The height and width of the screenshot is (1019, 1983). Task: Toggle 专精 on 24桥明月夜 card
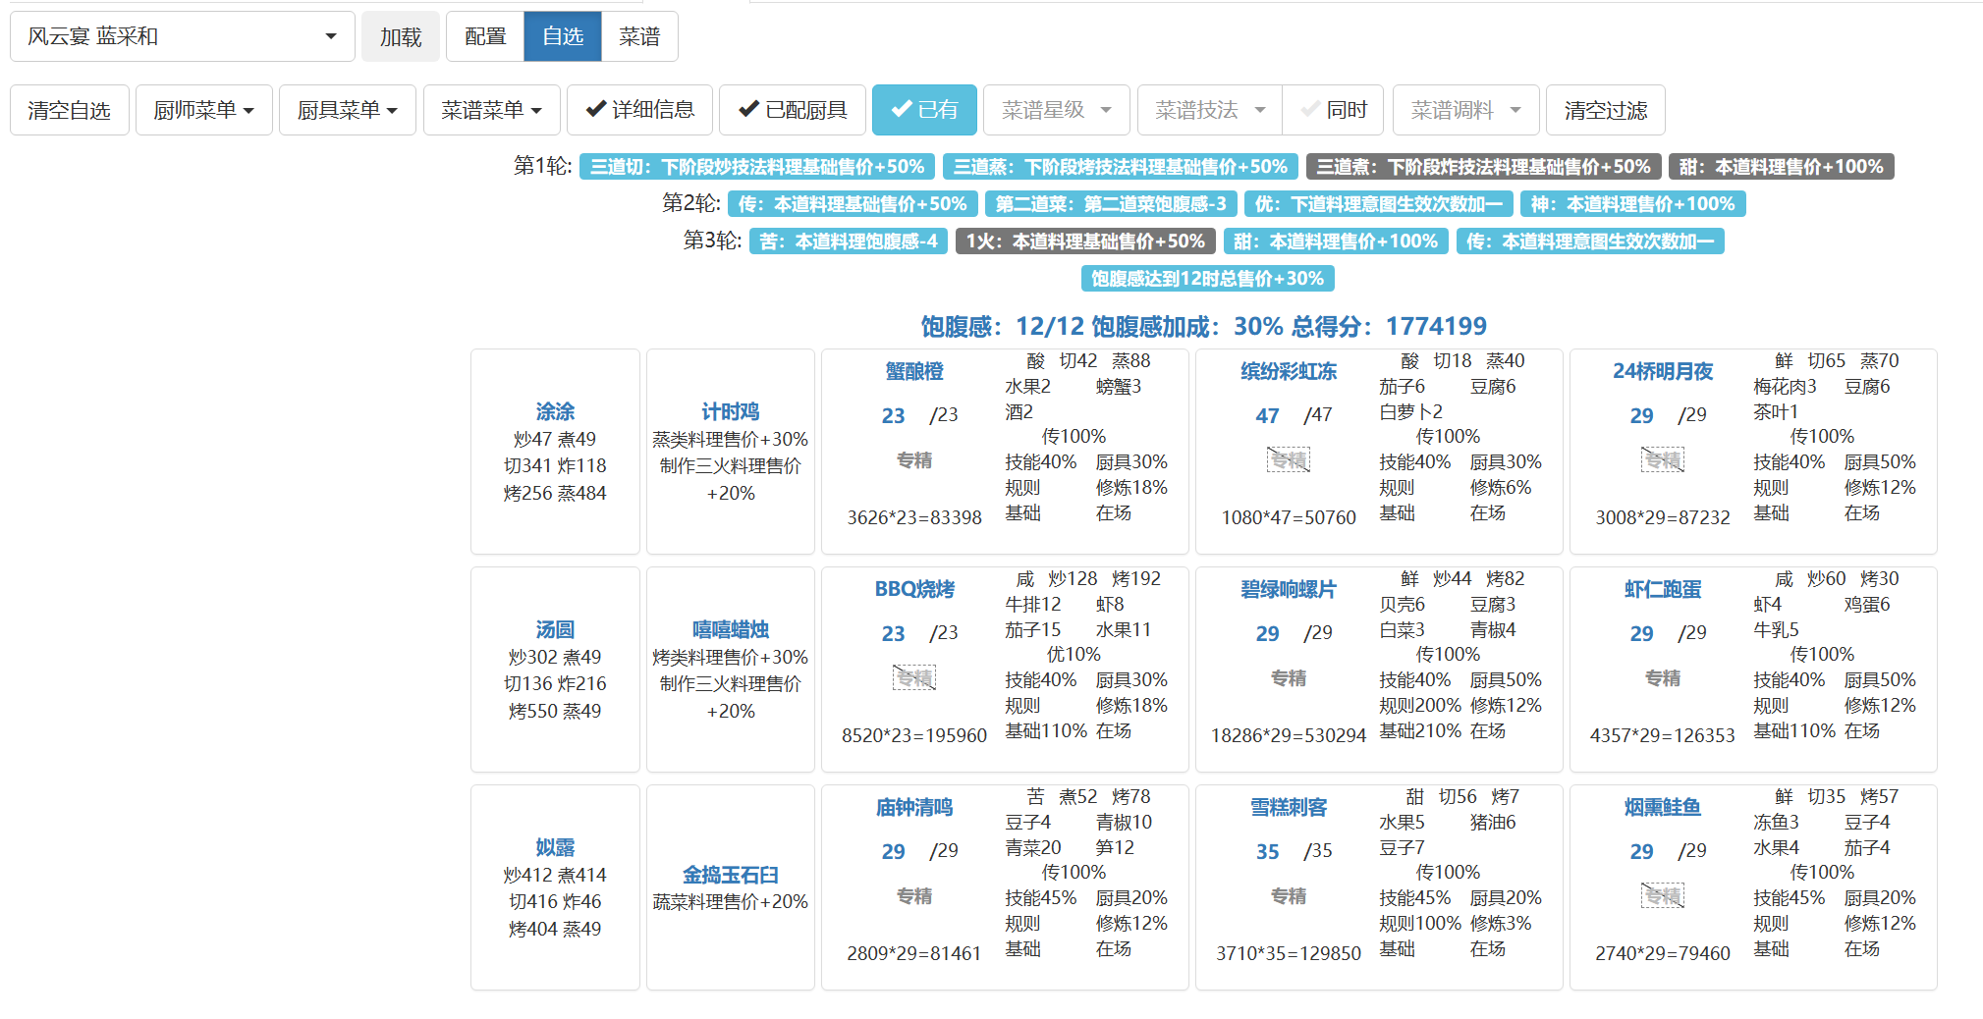tap(1663, 460)
